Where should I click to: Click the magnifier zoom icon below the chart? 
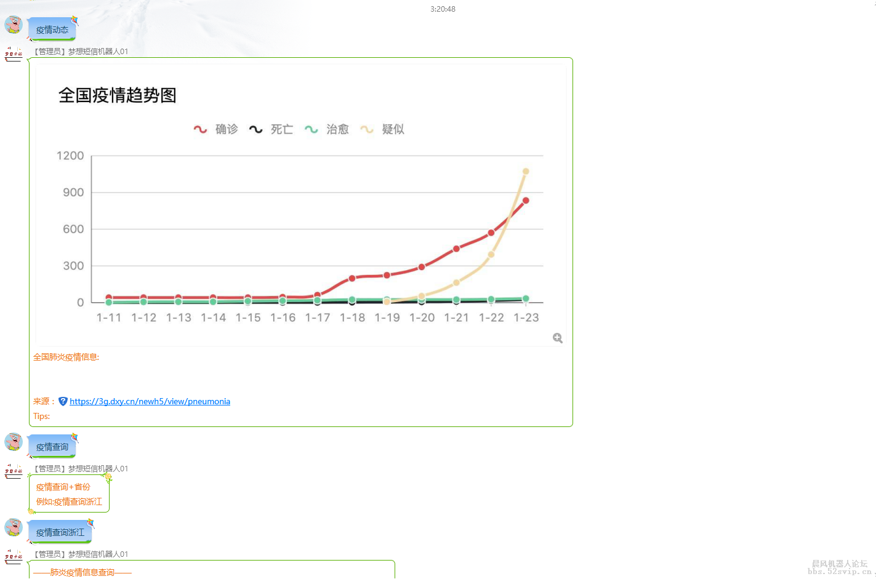tap(557, 338)
